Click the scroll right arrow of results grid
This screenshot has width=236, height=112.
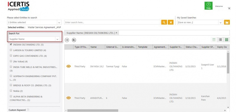pyautogui.click(x=225, y=111)
